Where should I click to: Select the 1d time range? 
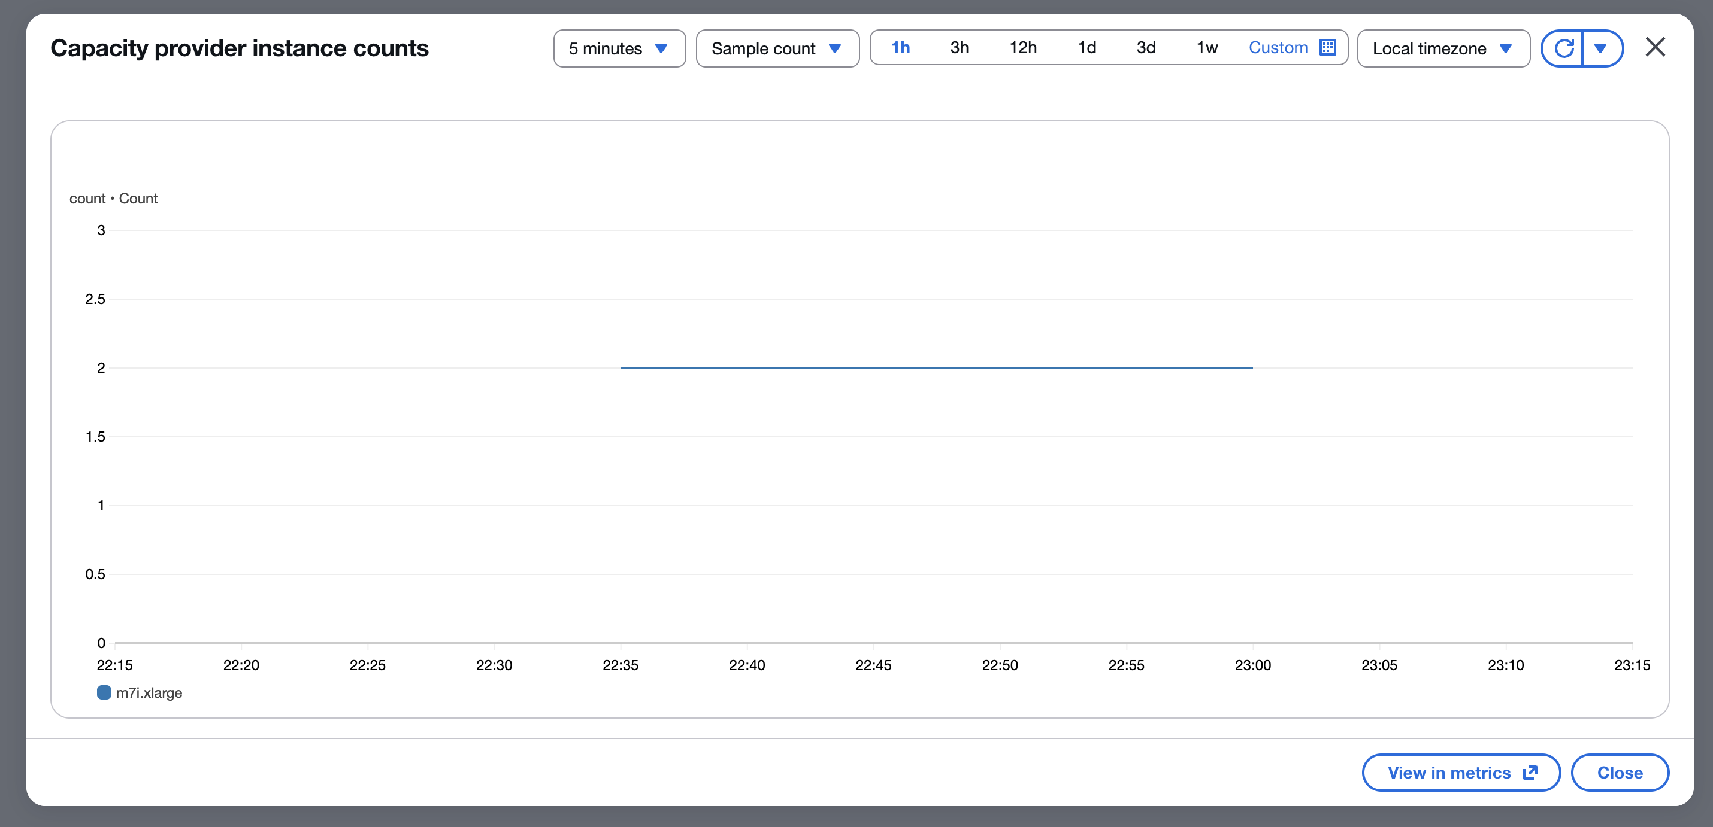pyautogui.click(x=1086, y=48)
